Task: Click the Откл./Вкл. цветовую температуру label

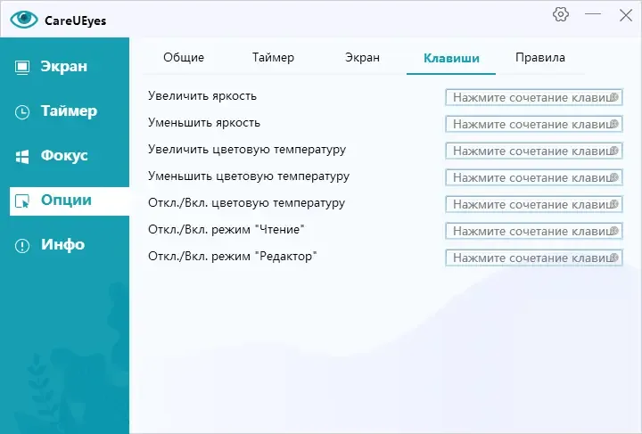Action: coord(246,203)
